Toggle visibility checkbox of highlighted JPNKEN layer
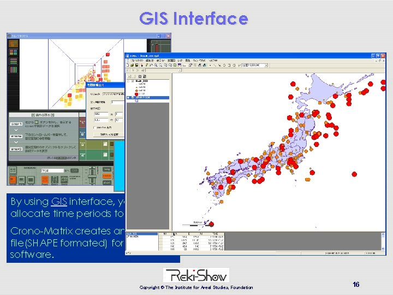This screenshot has height=295, width=393. (133, 98)
